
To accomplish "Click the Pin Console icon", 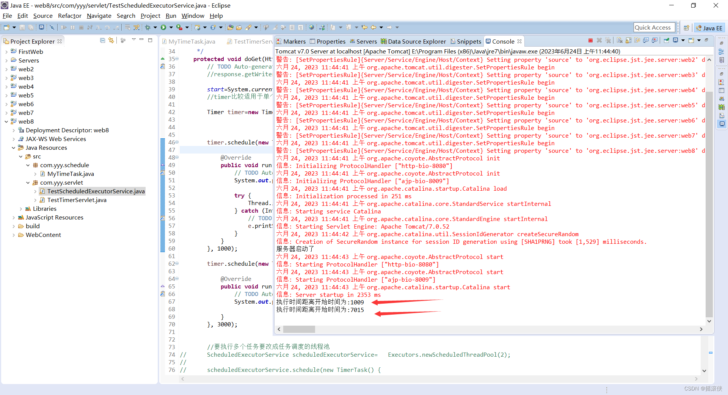I will (666, 41).
